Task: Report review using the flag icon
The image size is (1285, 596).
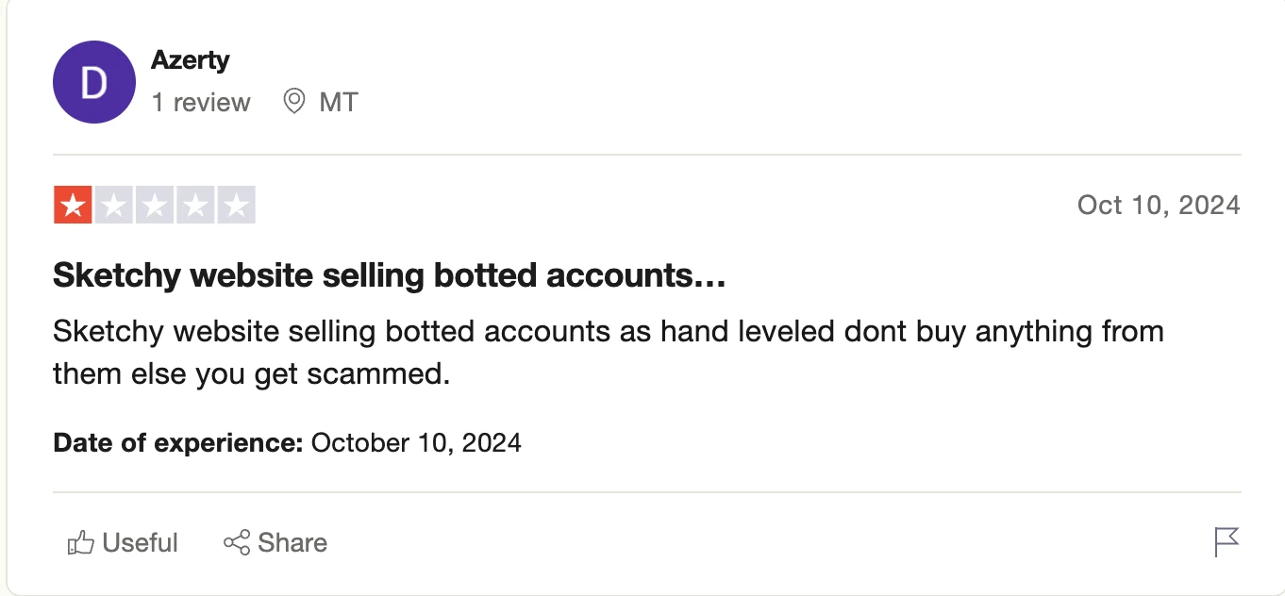Action: coord(1227,542)
